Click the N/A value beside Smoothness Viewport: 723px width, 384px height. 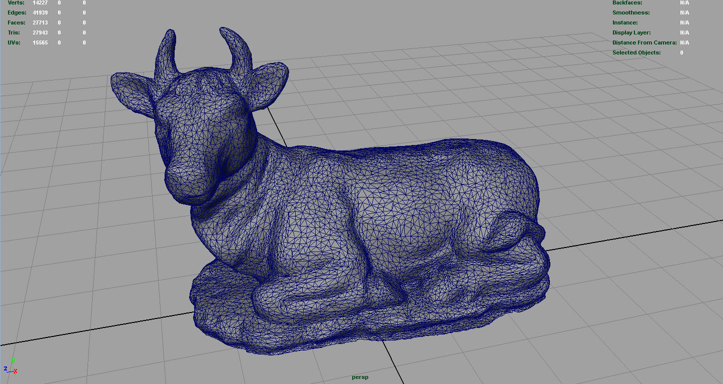(x=684, y=12)
